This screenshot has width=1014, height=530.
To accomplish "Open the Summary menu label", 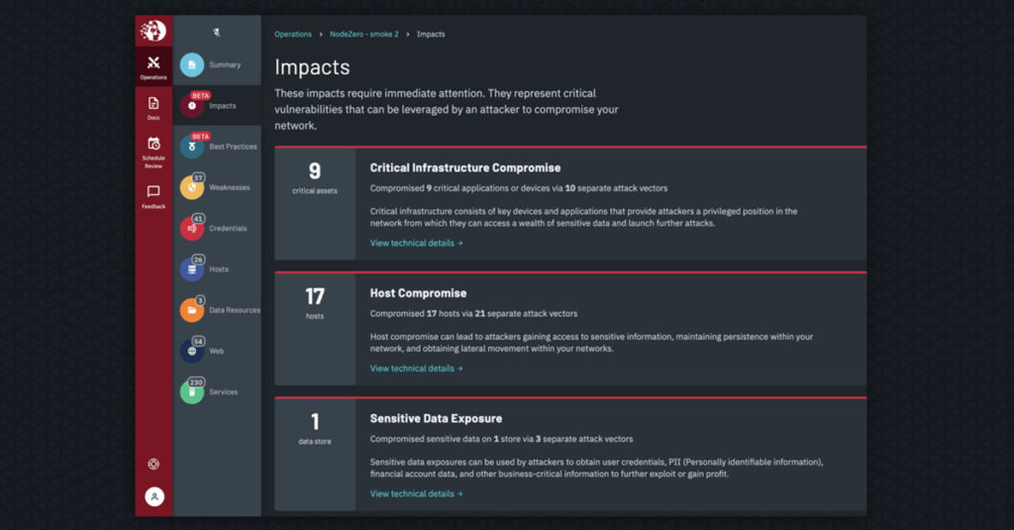I will pos(225,64).
